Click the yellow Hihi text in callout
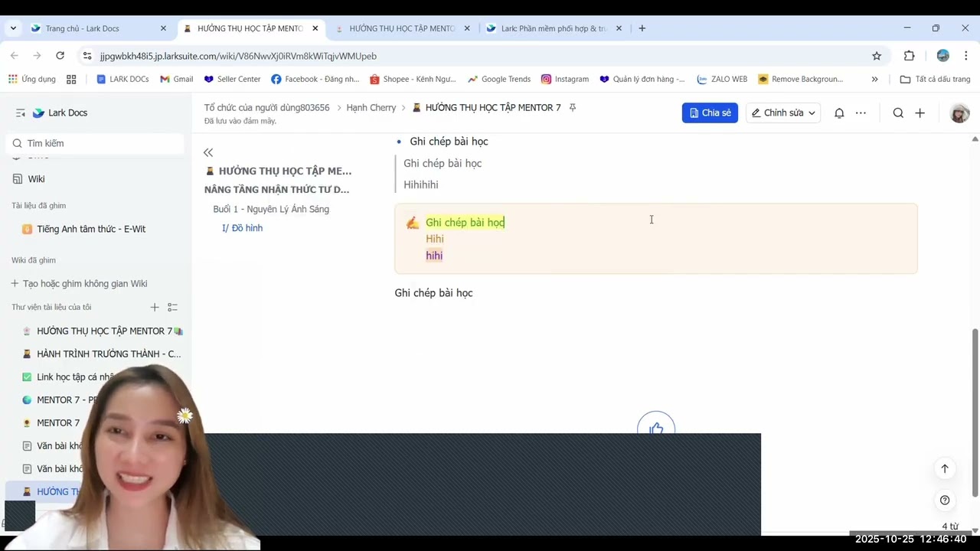Viewport: 980px width, 551px height. click(435, 239)
